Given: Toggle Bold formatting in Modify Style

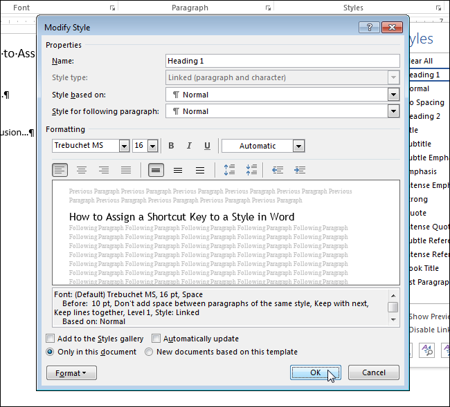Looking at the screenshot, I should coord(171,146).
